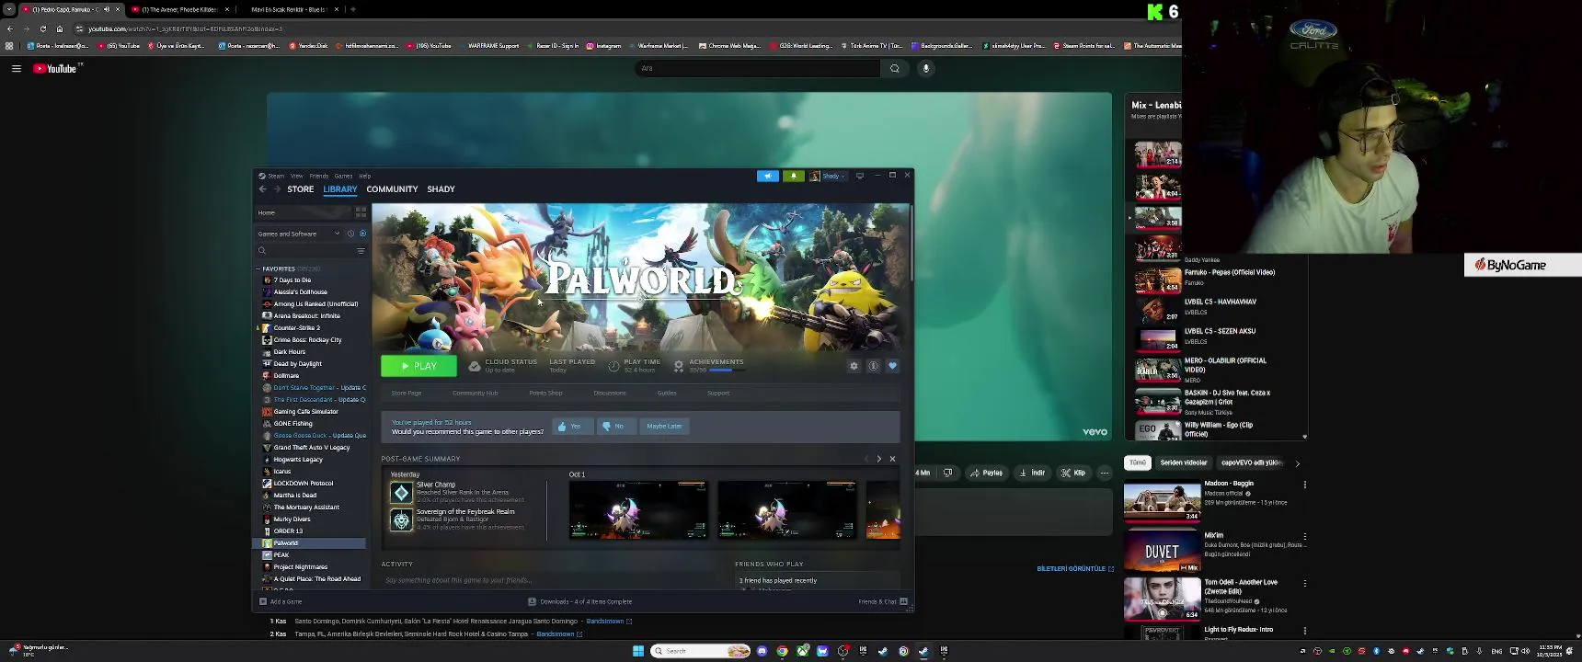Open Friends & Chat panel
This screenshot has height=662, width=1582.
pos(883,601)
